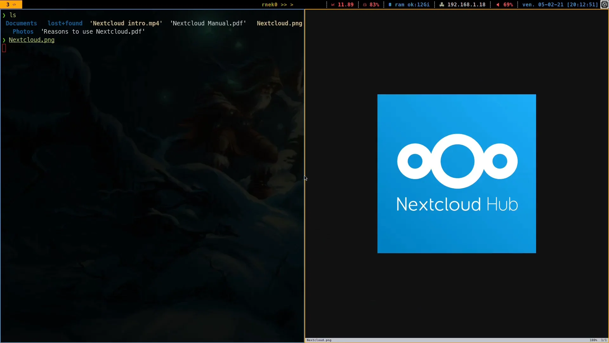This screenshot has height=343, width=609.
Task: Click the date and clock display
Action: (560, 4)
